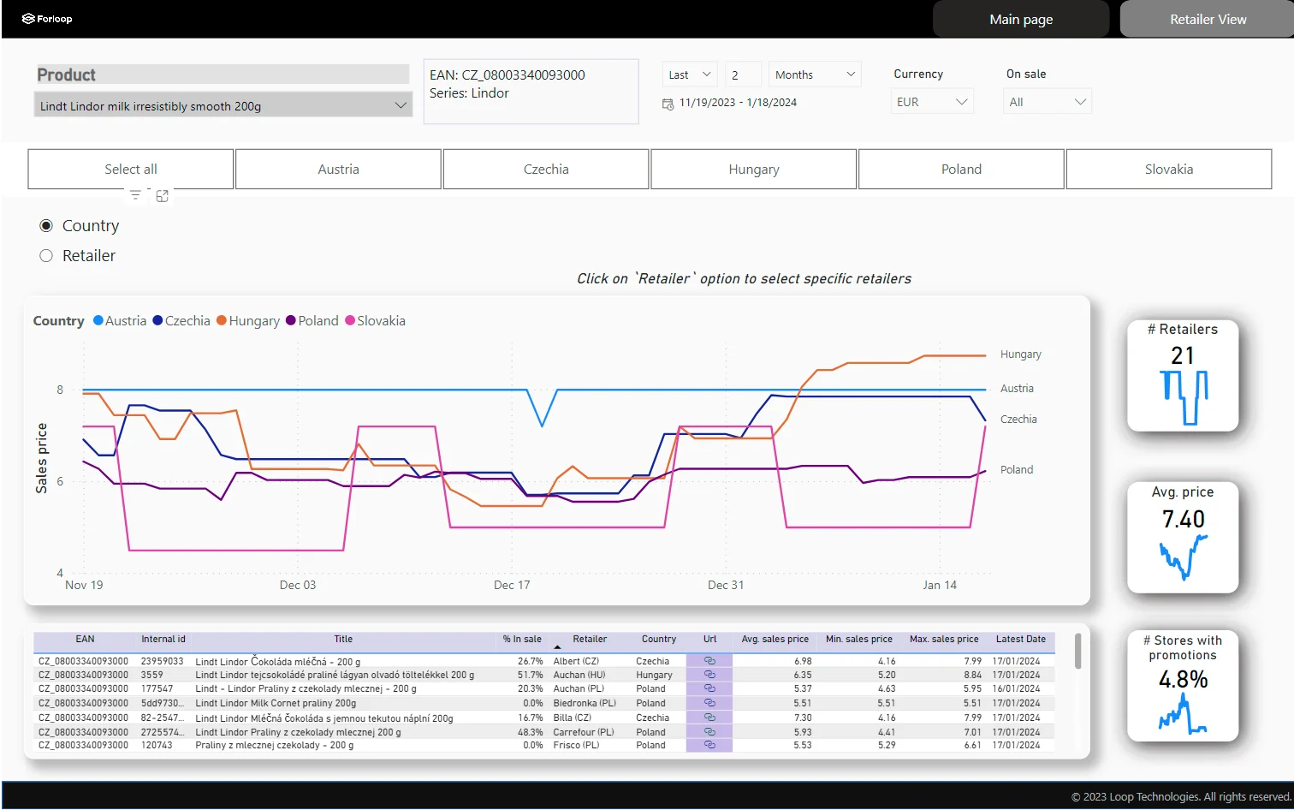Click the table's vertical scrollbar
Screen dimensions: 1294x810
1077,651
